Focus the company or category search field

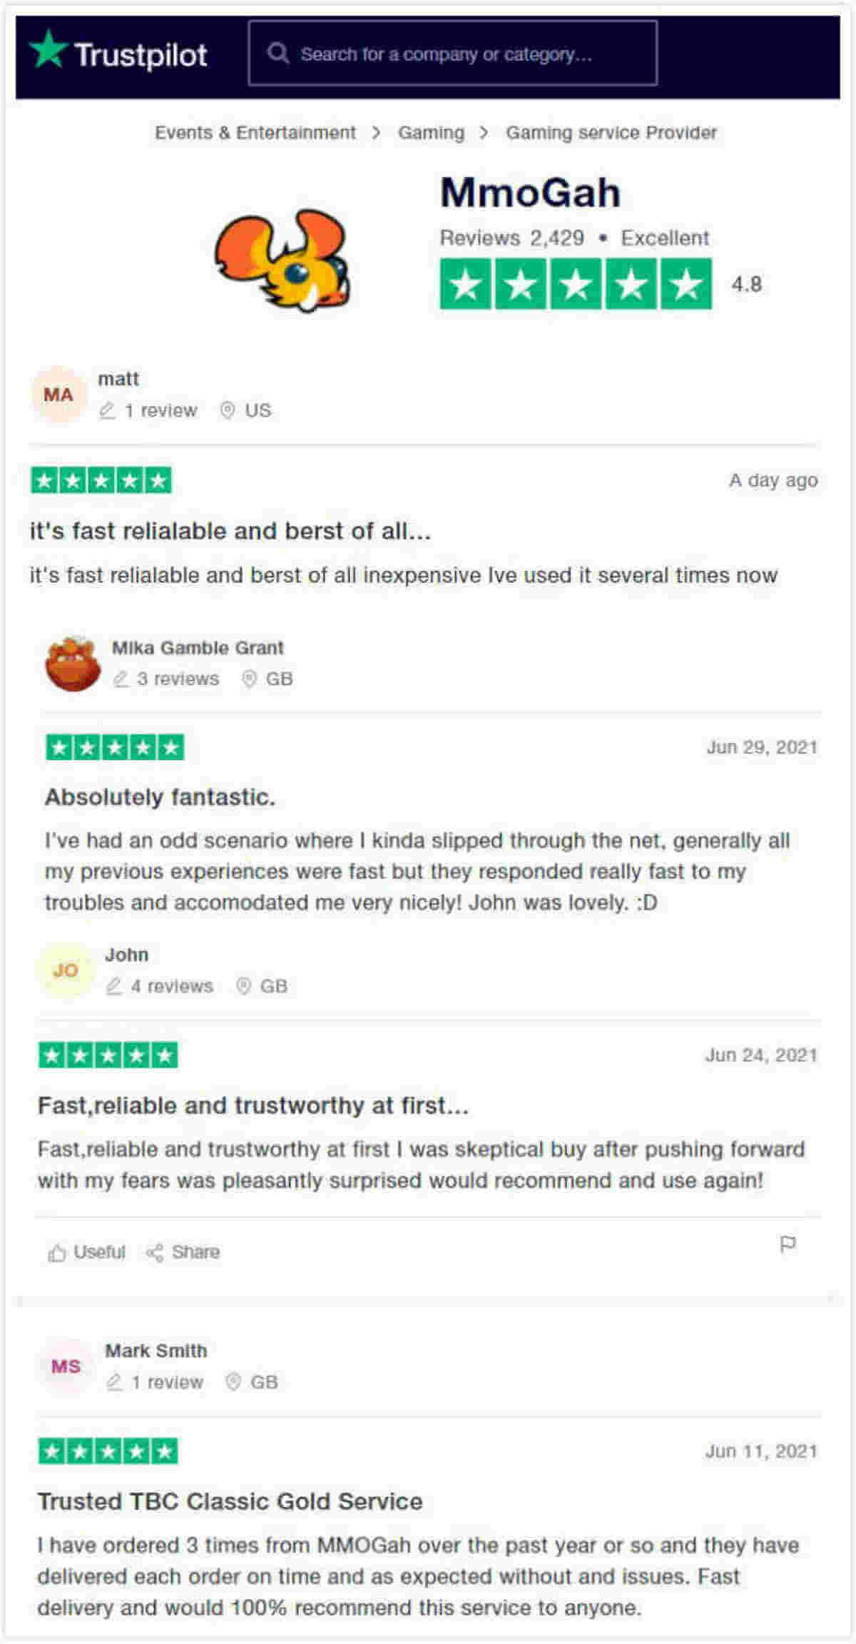[x=464, y=54]
